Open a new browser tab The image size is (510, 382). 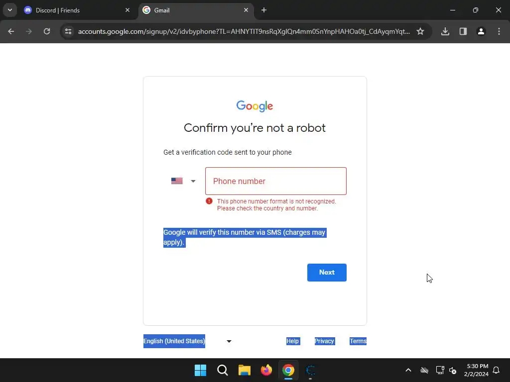point(264,10)
